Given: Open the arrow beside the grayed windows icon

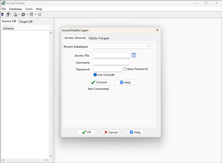Looking at the screenshot, I should point(36,14).
